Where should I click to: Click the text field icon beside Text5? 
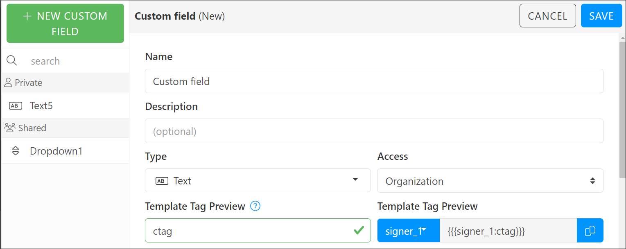point(15,105)
